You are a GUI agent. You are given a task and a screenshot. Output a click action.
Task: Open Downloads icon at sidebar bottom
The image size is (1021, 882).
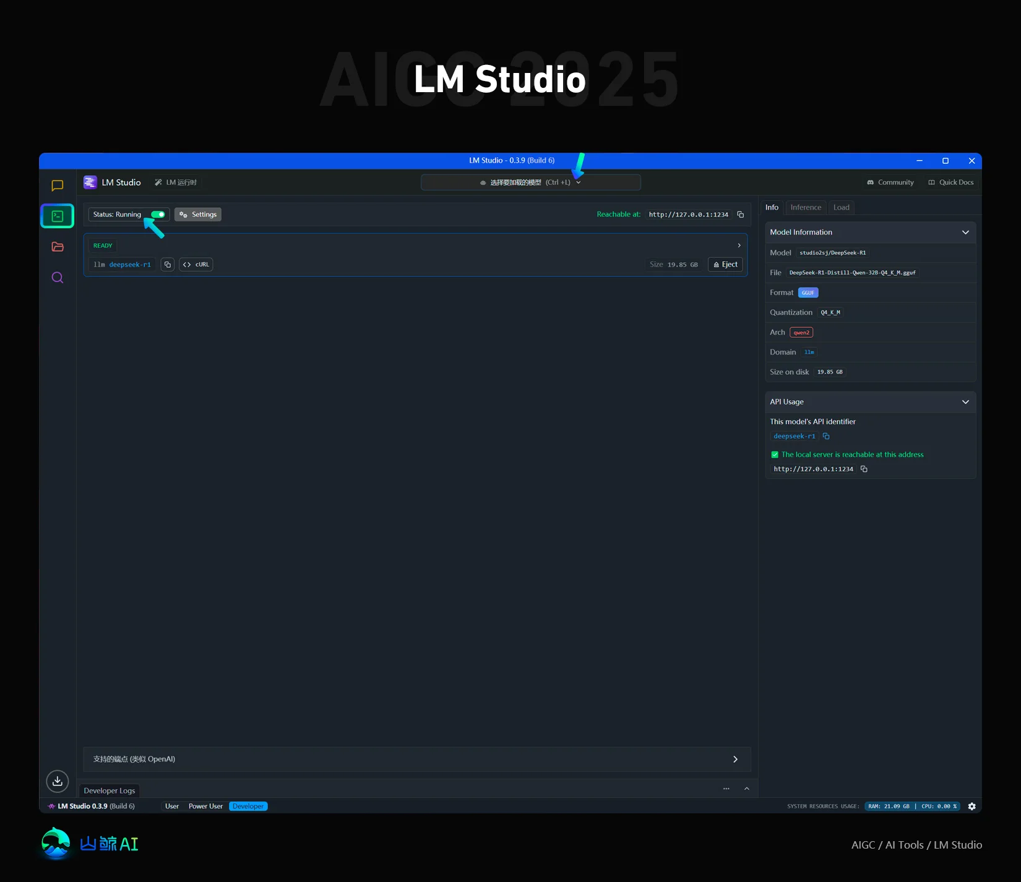click(x=58, y=781)
